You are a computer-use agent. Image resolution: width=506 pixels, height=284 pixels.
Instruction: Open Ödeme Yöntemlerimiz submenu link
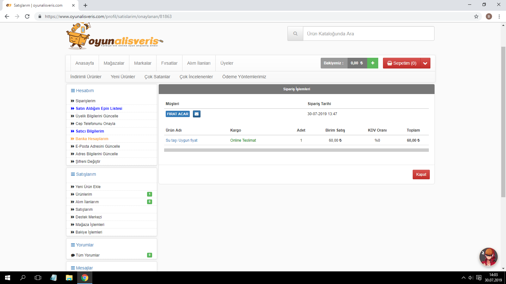[x=244, y=77]
